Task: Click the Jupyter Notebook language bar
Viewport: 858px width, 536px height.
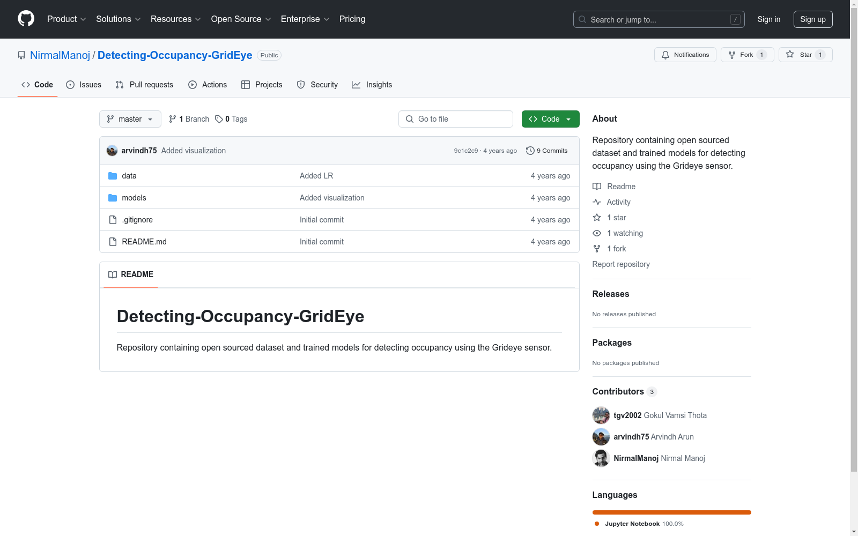Action: pyautogui.click(x=672, y=512)
